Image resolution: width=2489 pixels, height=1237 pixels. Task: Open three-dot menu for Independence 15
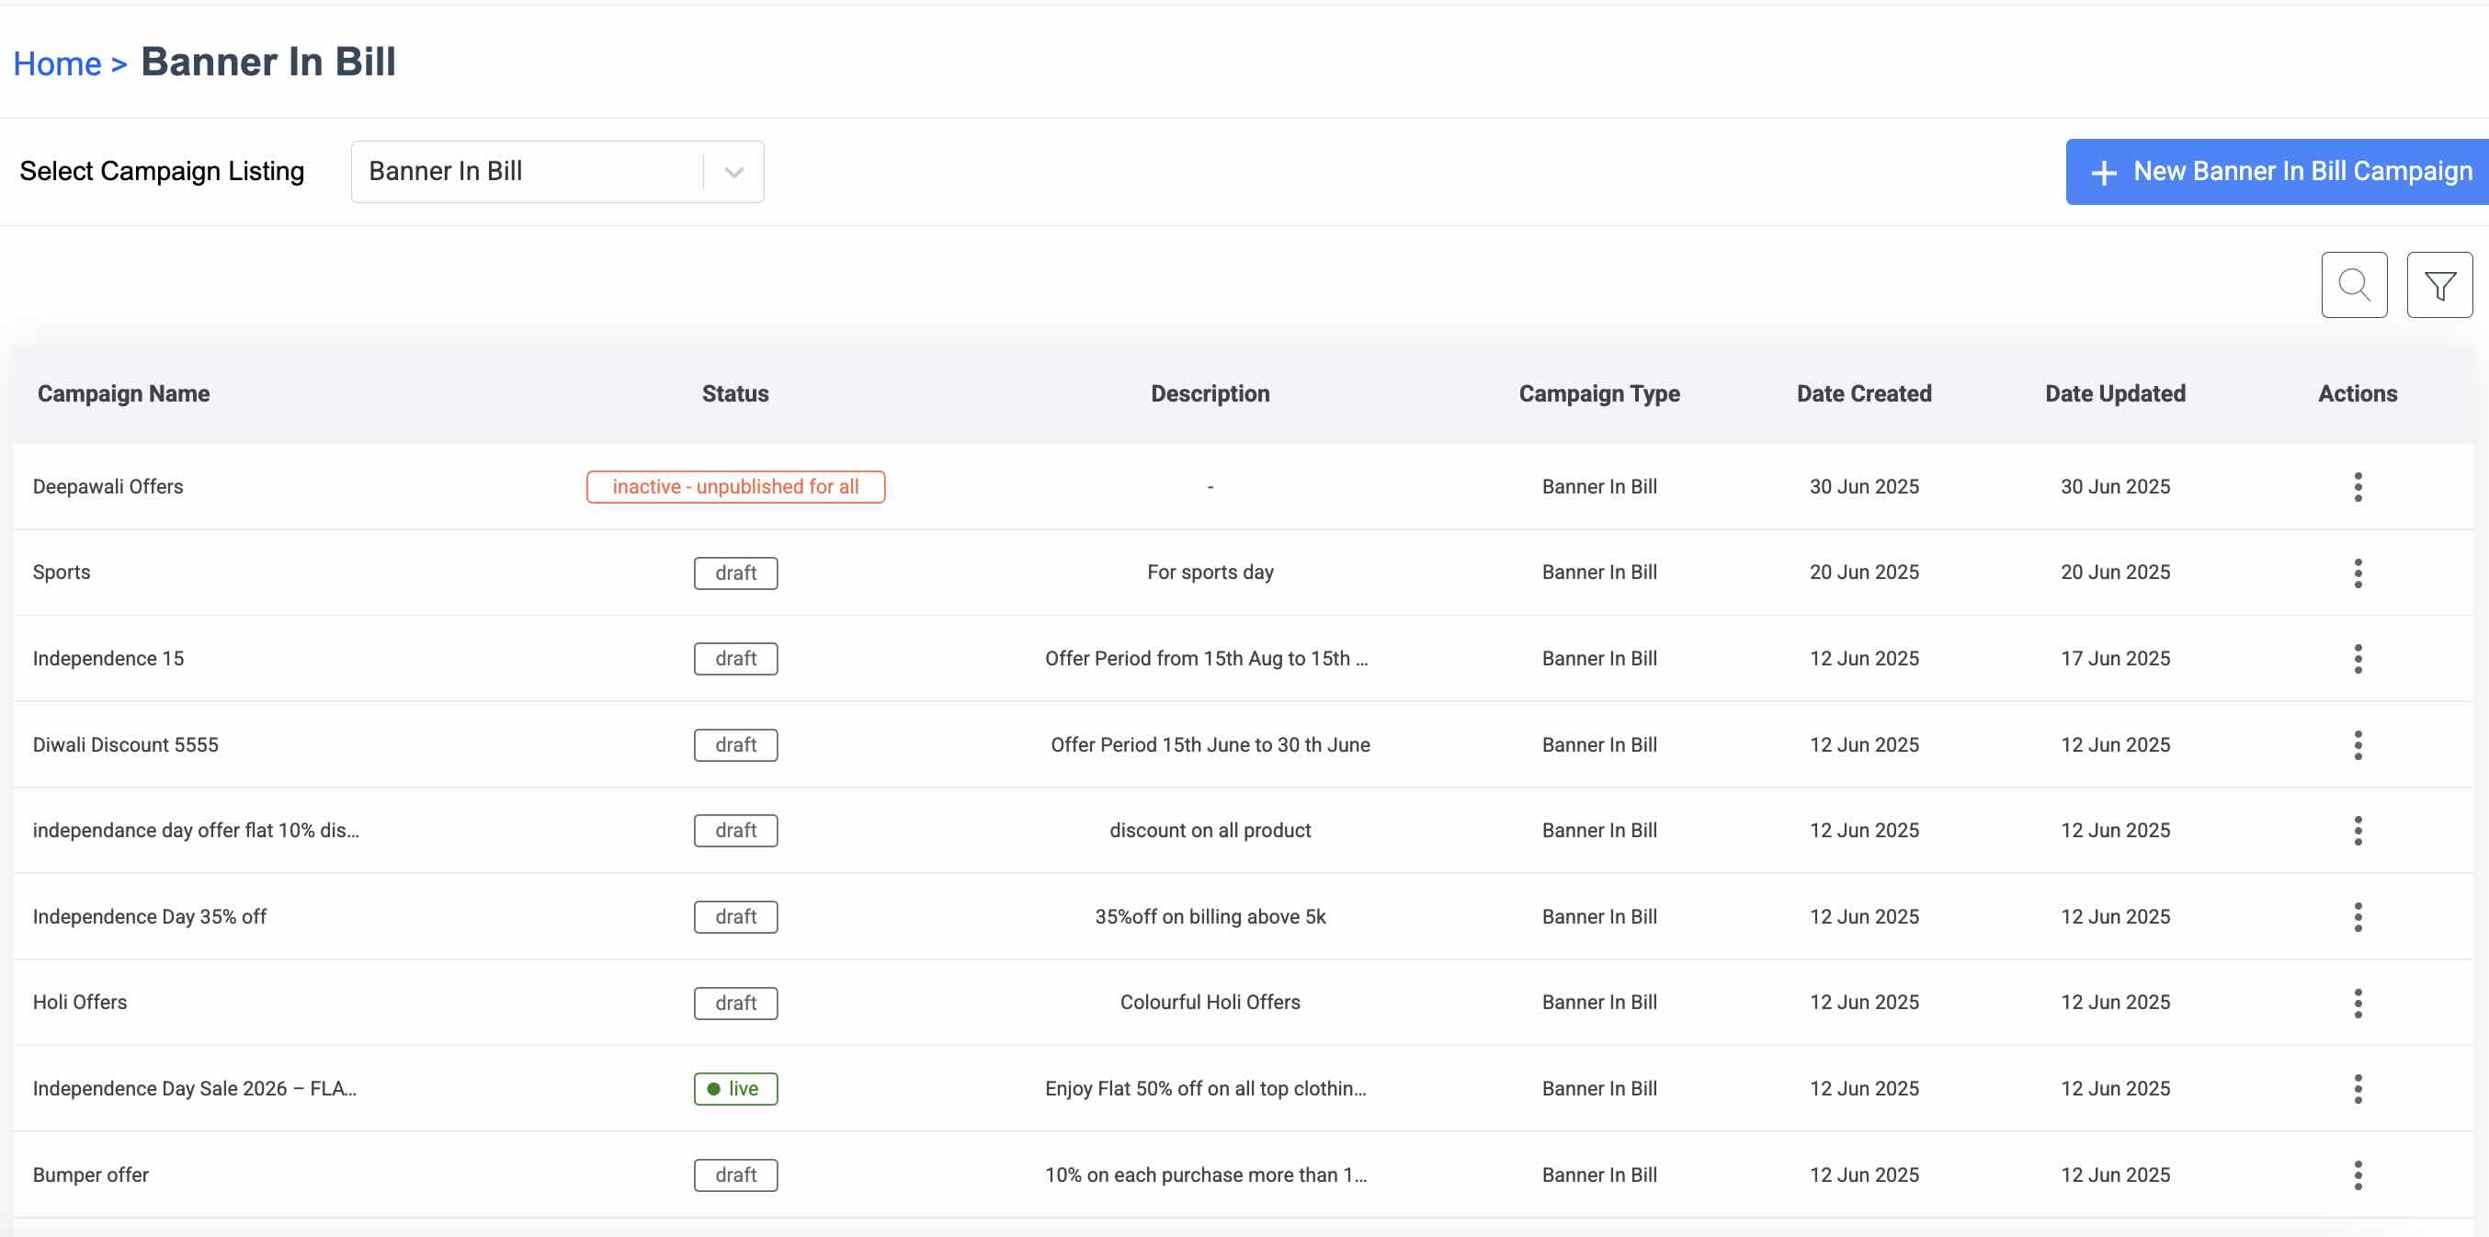click(x=2358, y=659)
